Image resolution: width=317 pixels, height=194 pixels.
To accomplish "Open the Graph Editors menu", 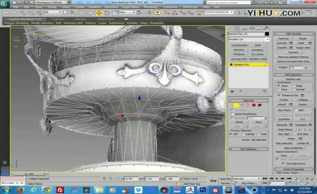I will click(x=130, y=7).
